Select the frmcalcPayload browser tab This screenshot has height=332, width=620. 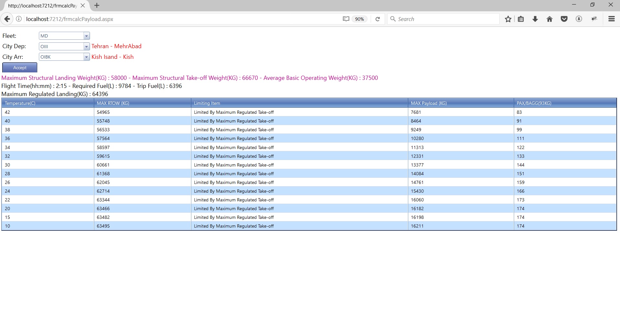[42, 5]
